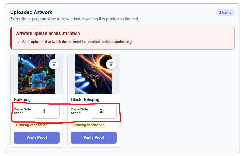Click the Black Hole.png filename label

85,99
